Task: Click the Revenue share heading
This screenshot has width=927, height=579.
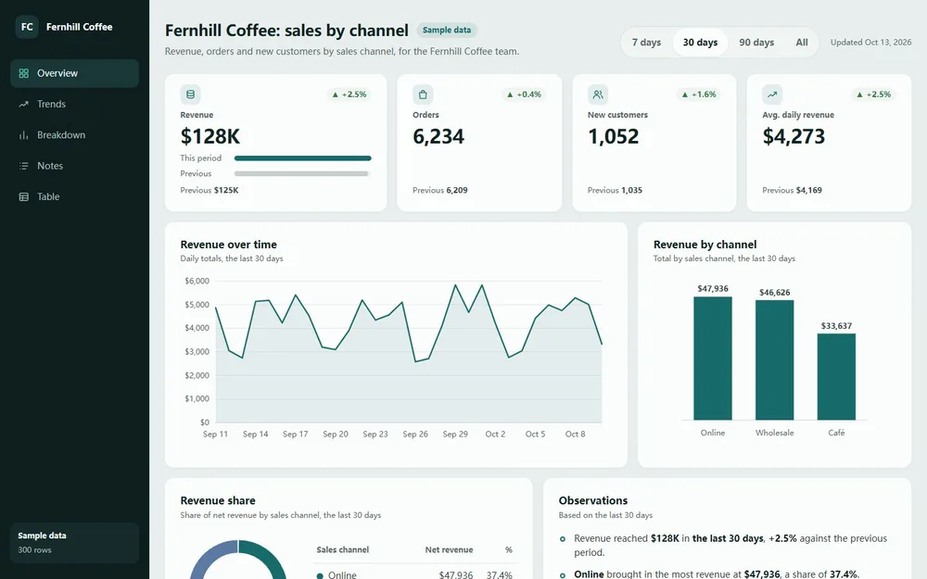Action: click(218, 500)
